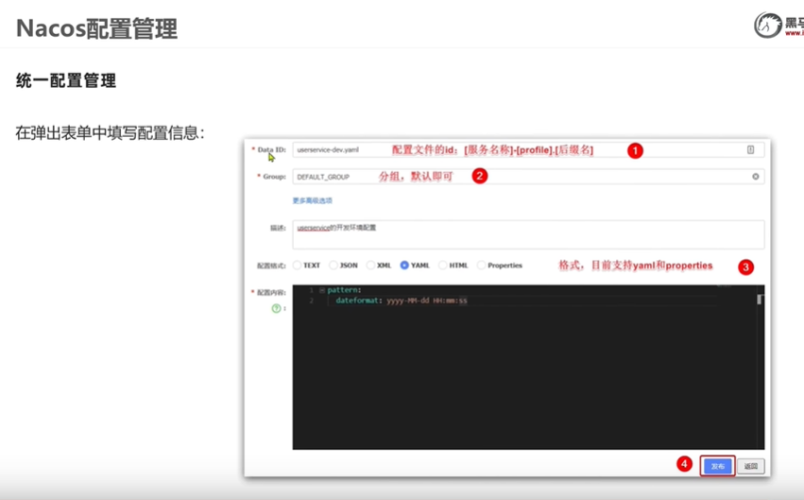Select the TEXT format radio button
Viewport: 804px width, 500px height.
tap(297, 266)
